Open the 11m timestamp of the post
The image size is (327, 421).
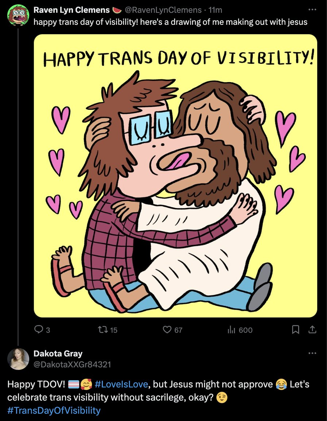215,10
